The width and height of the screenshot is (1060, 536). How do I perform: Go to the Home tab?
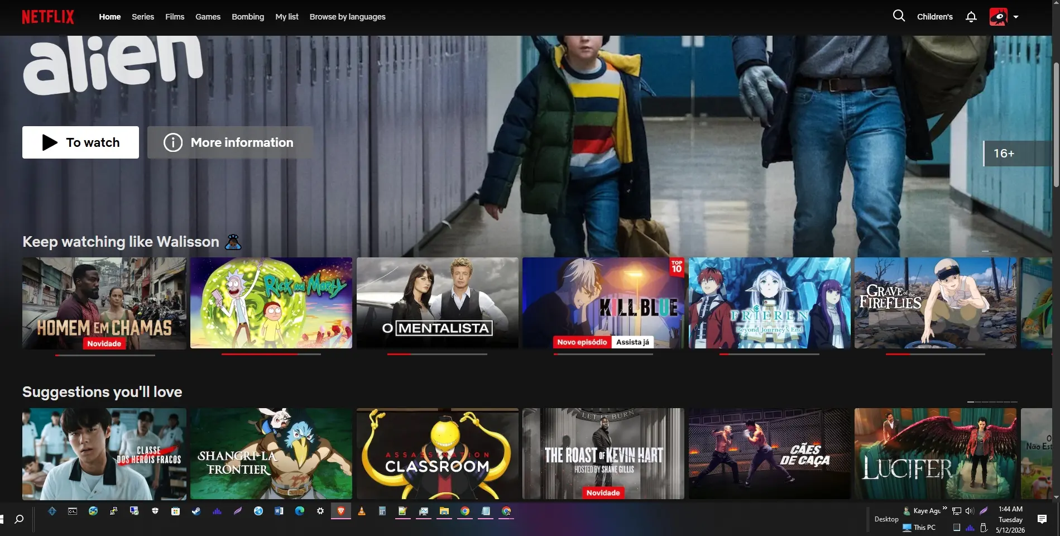pyautogui.click(x=110, y=17)
